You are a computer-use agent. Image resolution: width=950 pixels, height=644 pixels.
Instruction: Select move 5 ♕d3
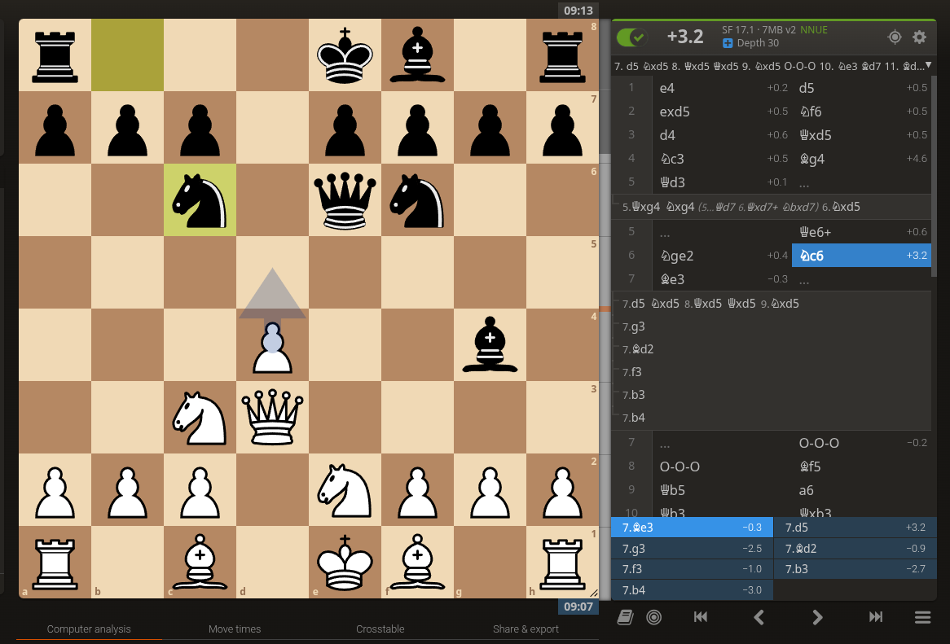(722, 182)
